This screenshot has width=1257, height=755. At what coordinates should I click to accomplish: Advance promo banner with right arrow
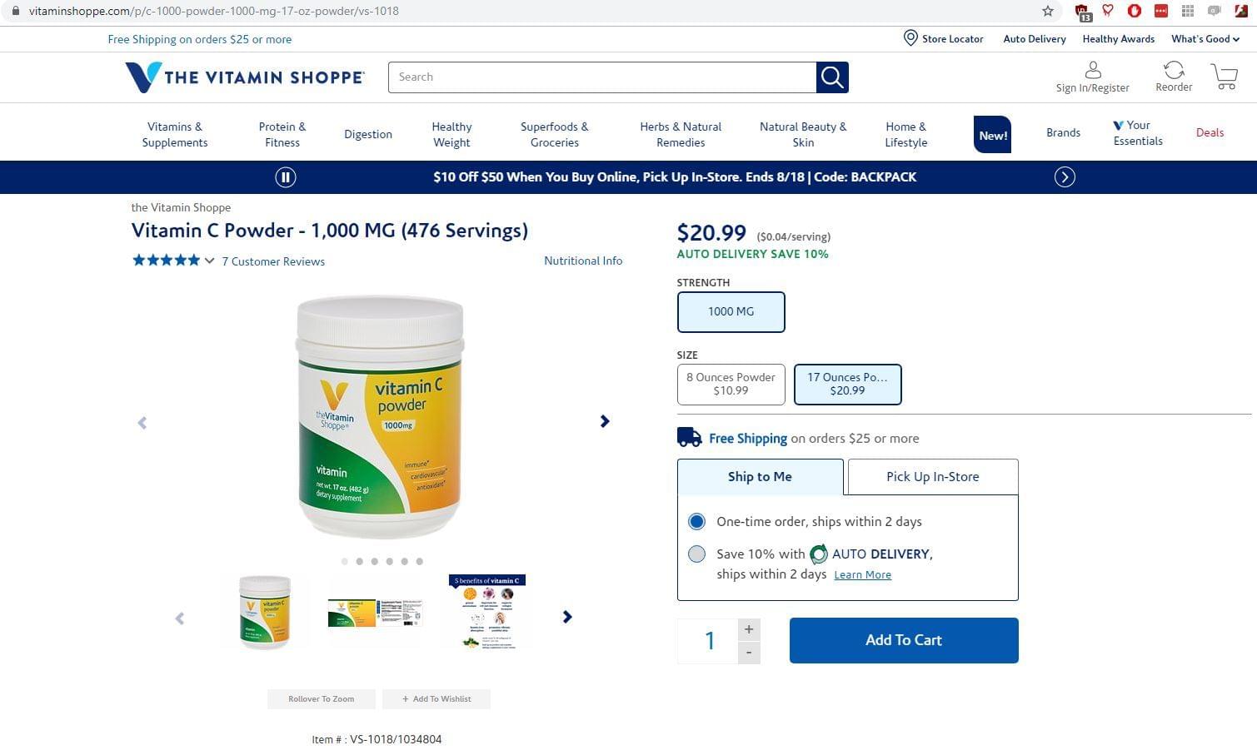point(1065,177)
